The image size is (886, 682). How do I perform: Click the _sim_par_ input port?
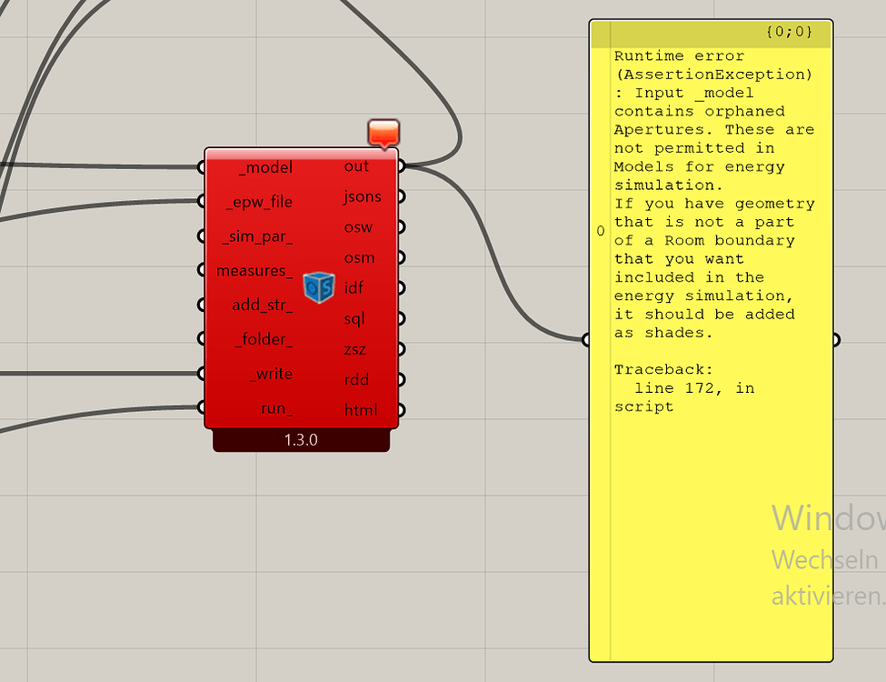201,236
